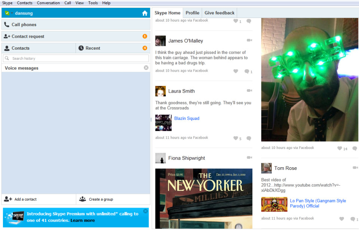Switch to the Profile tab
Screen dimensions: 359x230
(x=192, y=13)
